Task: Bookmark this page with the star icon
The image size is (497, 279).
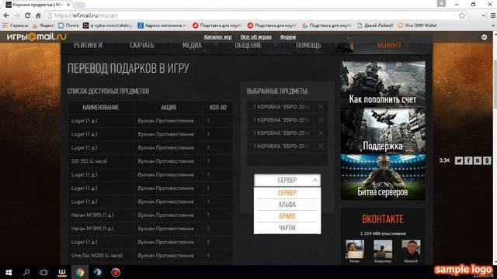Action: (462, 15)
